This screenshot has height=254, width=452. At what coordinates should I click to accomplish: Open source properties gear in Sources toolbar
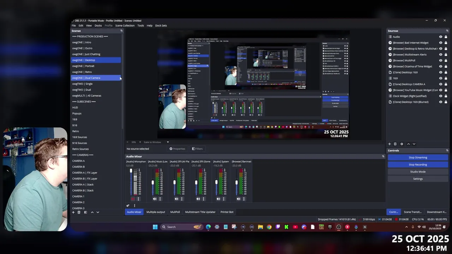[402, 144]
